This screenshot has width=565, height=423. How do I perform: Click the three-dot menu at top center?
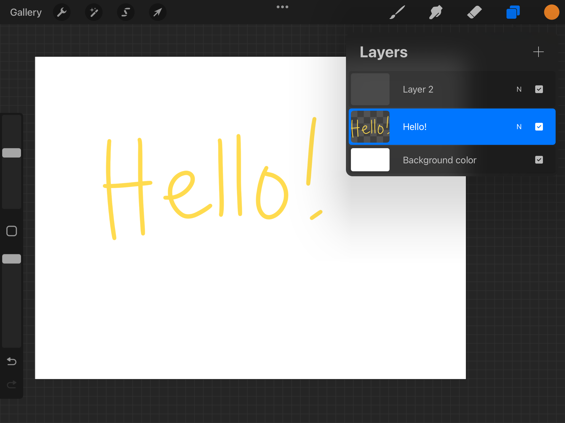pos(282,7)
